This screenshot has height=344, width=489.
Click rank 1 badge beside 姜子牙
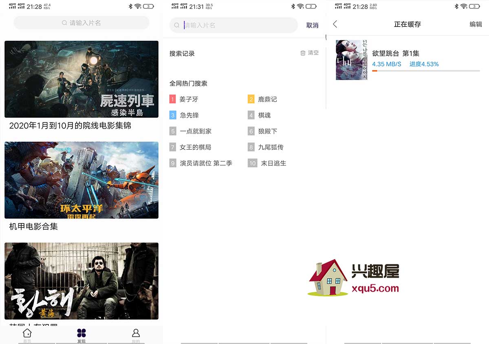click(x=173, y=99)
